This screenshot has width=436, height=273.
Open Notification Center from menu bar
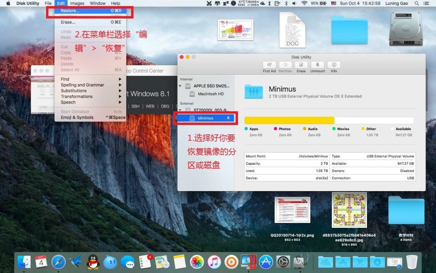426,3
